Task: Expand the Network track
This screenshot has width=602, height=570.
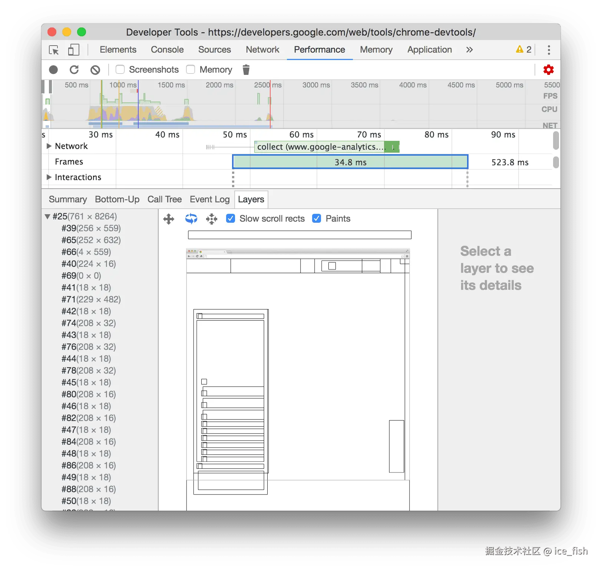Action: (49, 146)
